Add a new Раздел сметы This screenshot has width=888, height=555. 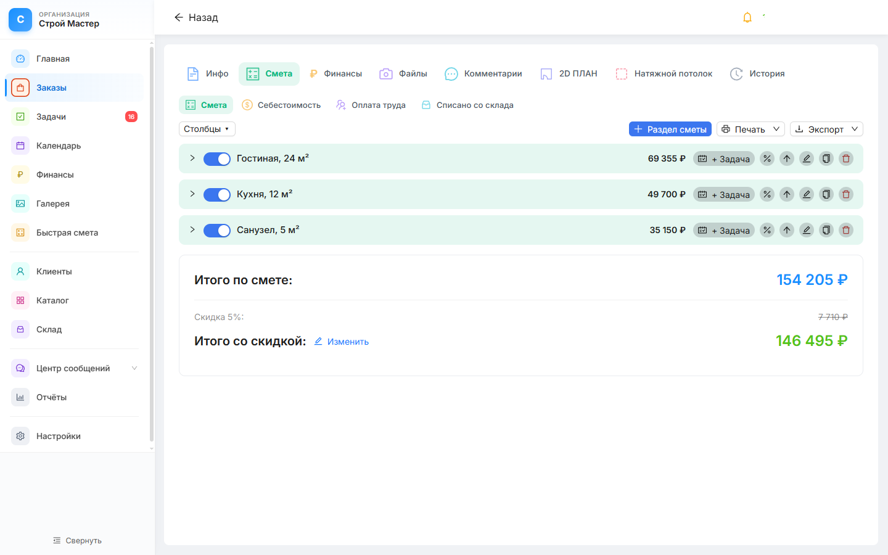670,129
